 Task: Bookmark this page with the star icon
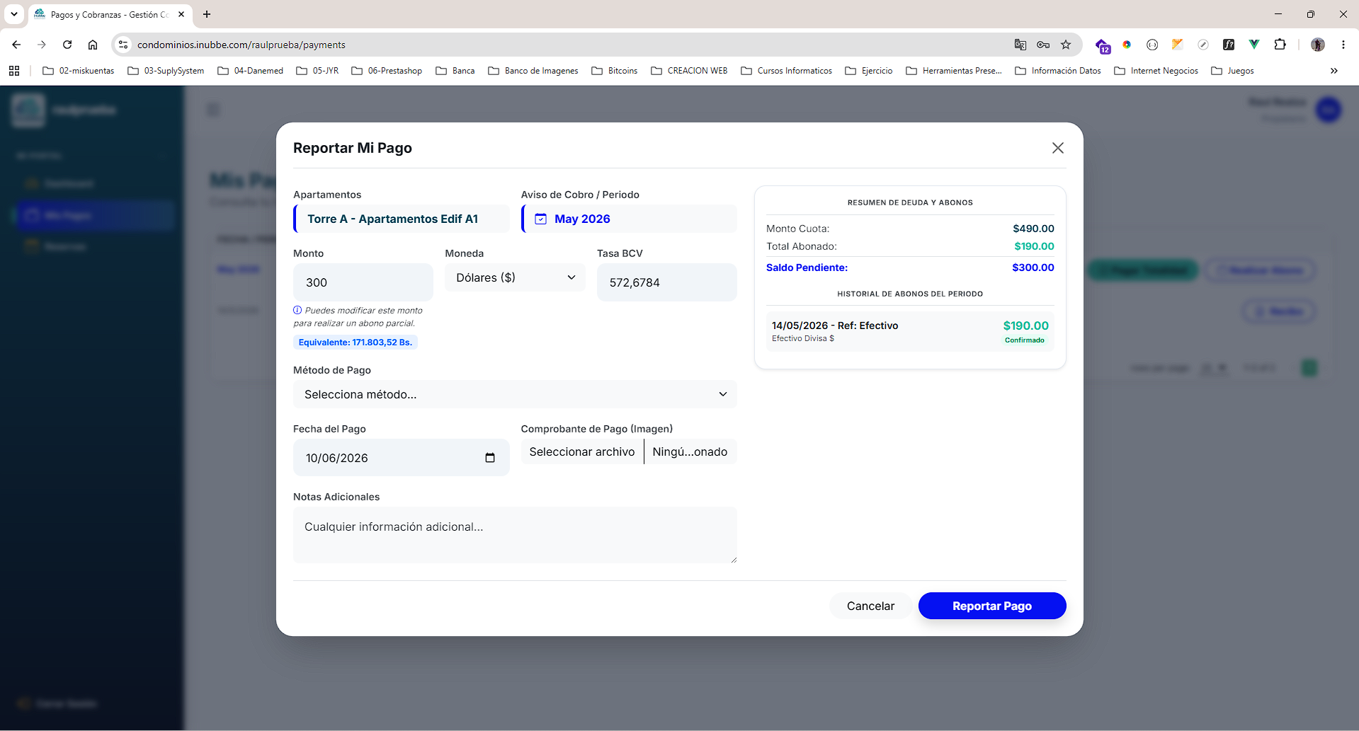click(1066, 45)
